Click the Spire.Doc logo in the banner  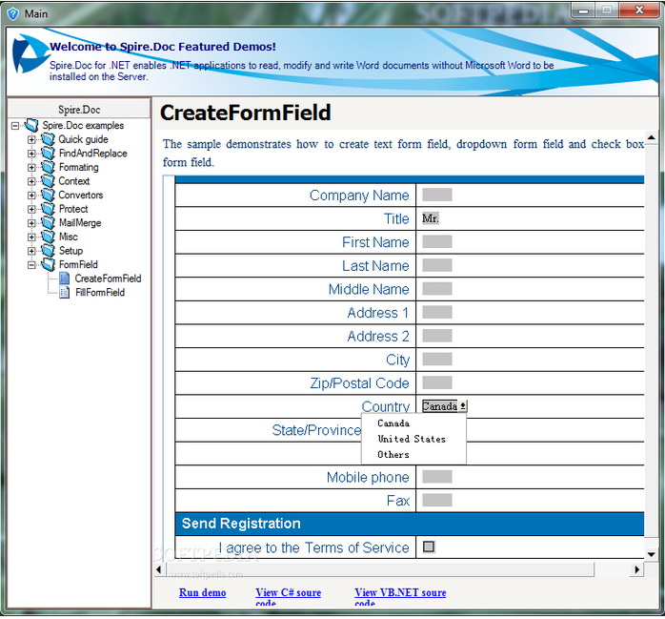coord(29,54)
